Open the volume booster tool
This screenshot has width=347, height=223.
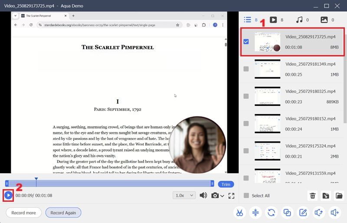(334, 213)
